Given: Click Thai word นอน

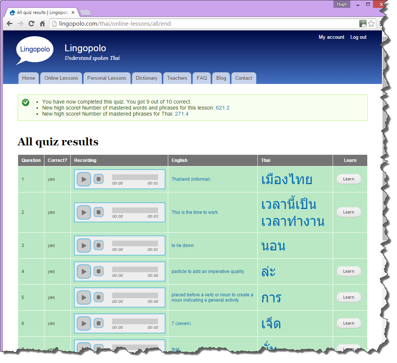Looking at the screenshot, I should coord(273,246).
